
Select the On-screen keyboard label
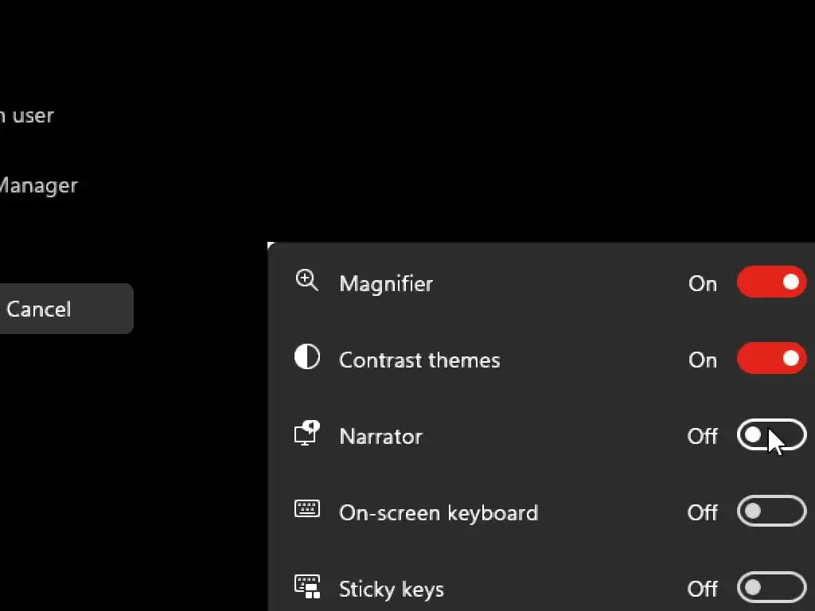(x=439, y=513)
